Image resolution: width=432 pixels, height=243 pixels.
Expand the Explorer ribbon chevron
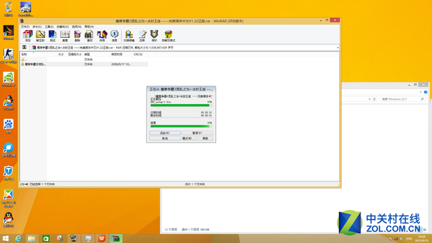coord(421,92)
